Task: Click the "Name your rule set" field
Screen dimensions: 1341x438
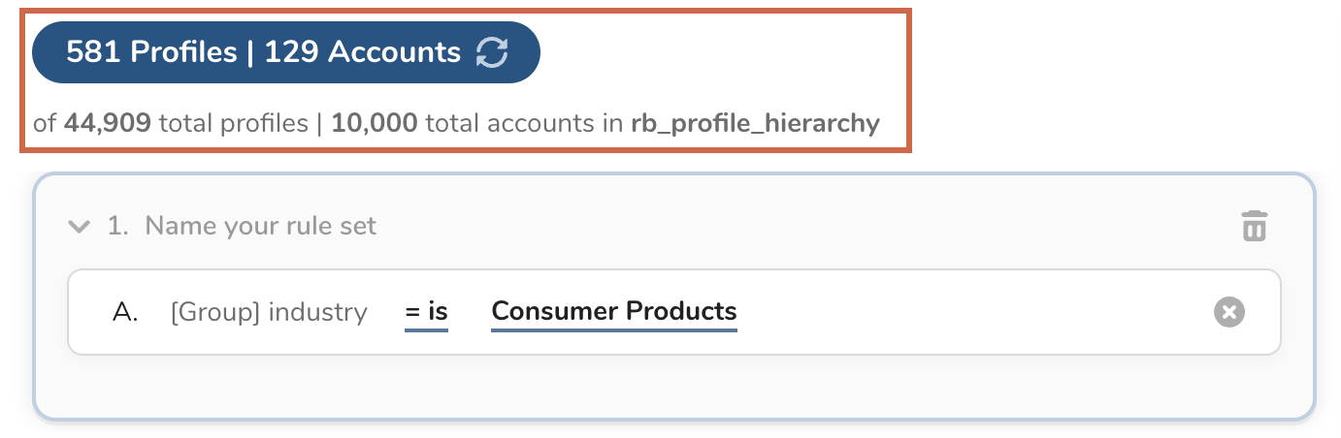Action: click(x=260, y=227)
